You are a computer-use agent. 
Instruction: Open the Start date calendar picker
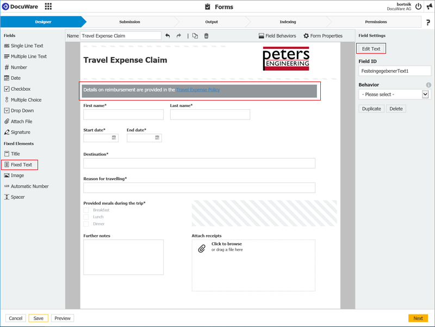click(x=114, y=138)
